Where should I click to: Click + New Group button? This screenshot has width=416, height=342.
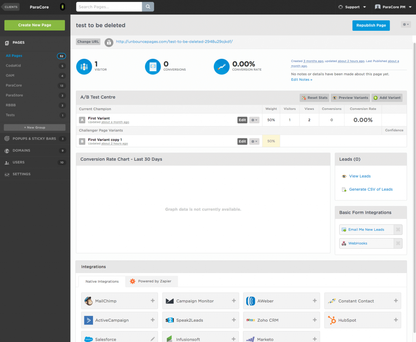tap(35, 127)
